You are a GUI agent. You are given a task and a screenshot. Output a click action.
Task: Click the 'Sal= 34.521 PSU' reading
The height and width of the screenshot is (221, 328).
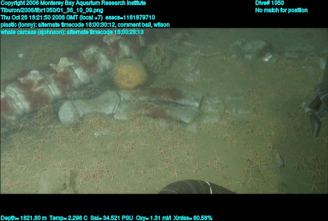112,218
